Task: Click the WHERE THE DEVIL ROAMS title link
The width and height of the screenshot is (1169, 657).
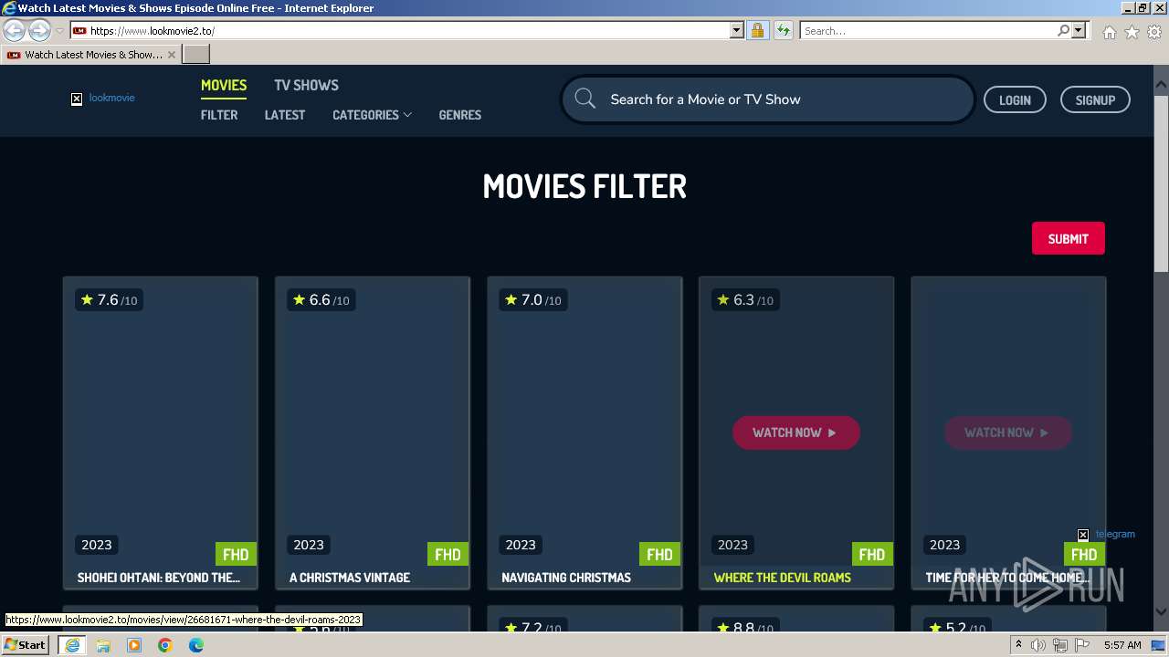Action: 782,578
